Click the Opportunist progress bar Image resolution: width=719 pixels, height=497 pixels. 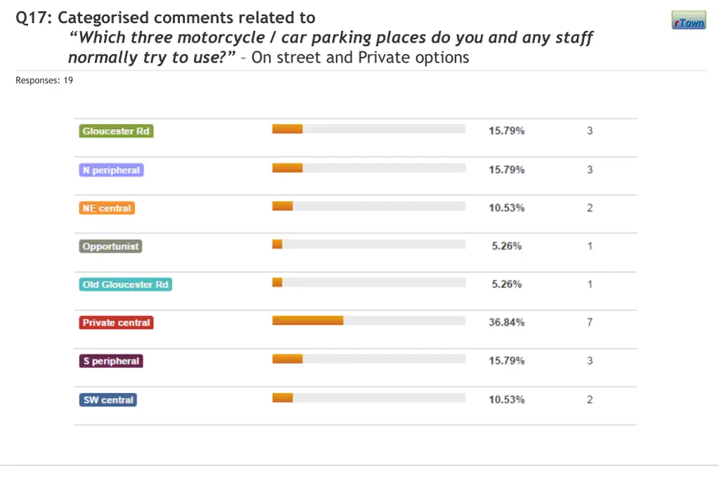pos(369,244)
